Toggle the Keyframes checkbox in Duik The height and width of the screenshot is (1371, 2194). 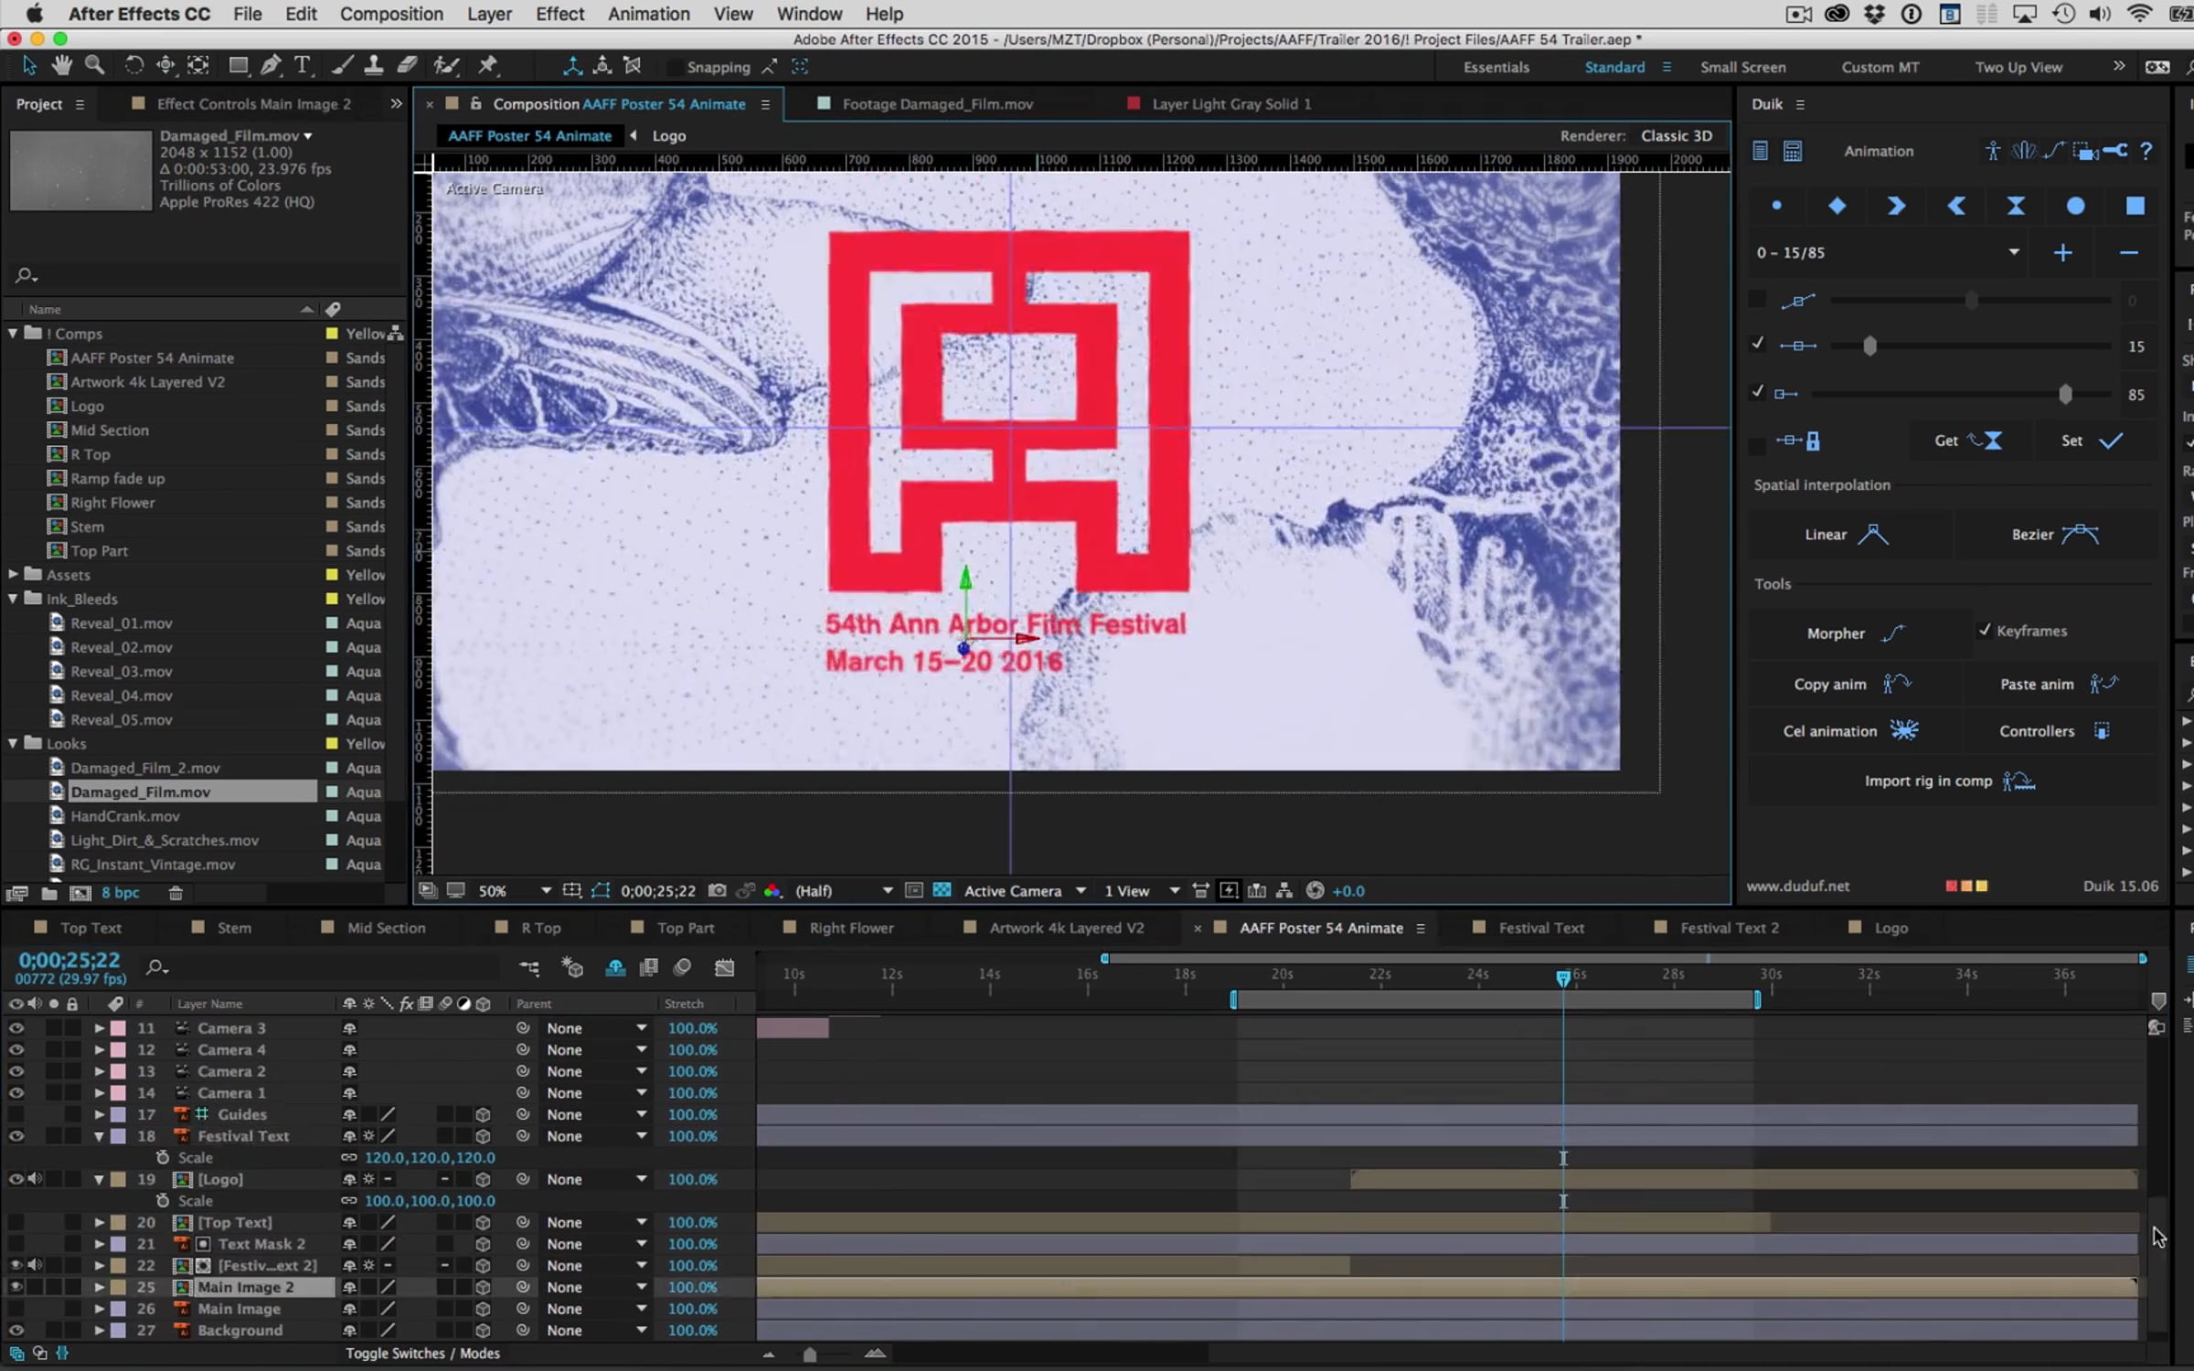point(1985,631)
